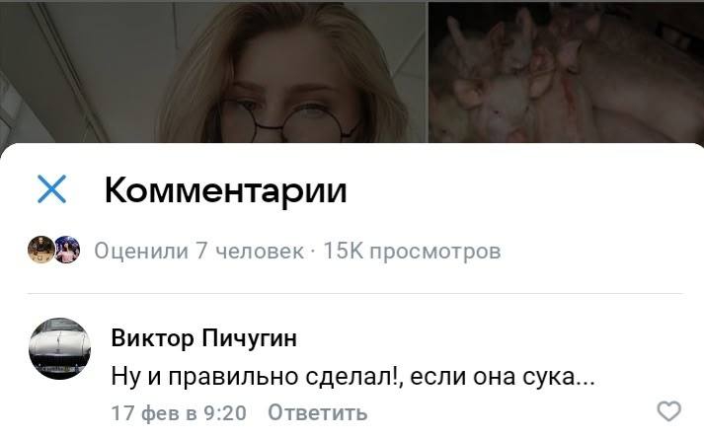Image resolution: width=704 pixels, height=438 pixels.
Task: Tap the white panel space beside Комментарии
Action: 516,190
